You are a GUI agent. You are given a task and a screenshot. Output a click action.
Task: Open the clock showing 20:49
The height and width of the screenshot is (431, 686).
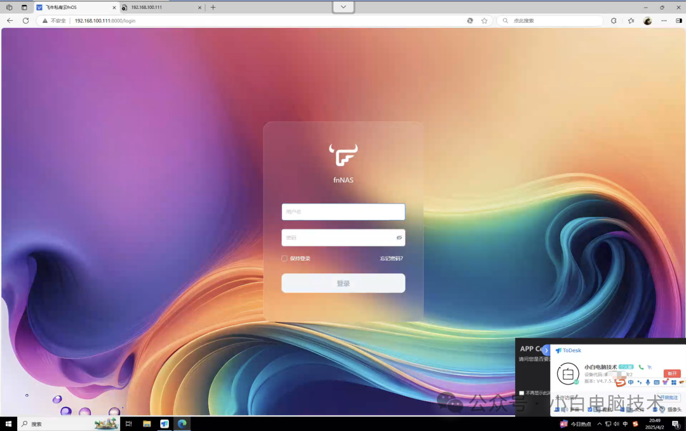click(x=654, y=424)
